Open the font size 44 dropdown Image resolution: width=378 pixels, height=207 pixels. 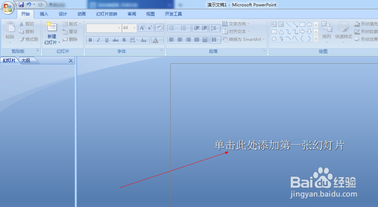click(135, 28)
